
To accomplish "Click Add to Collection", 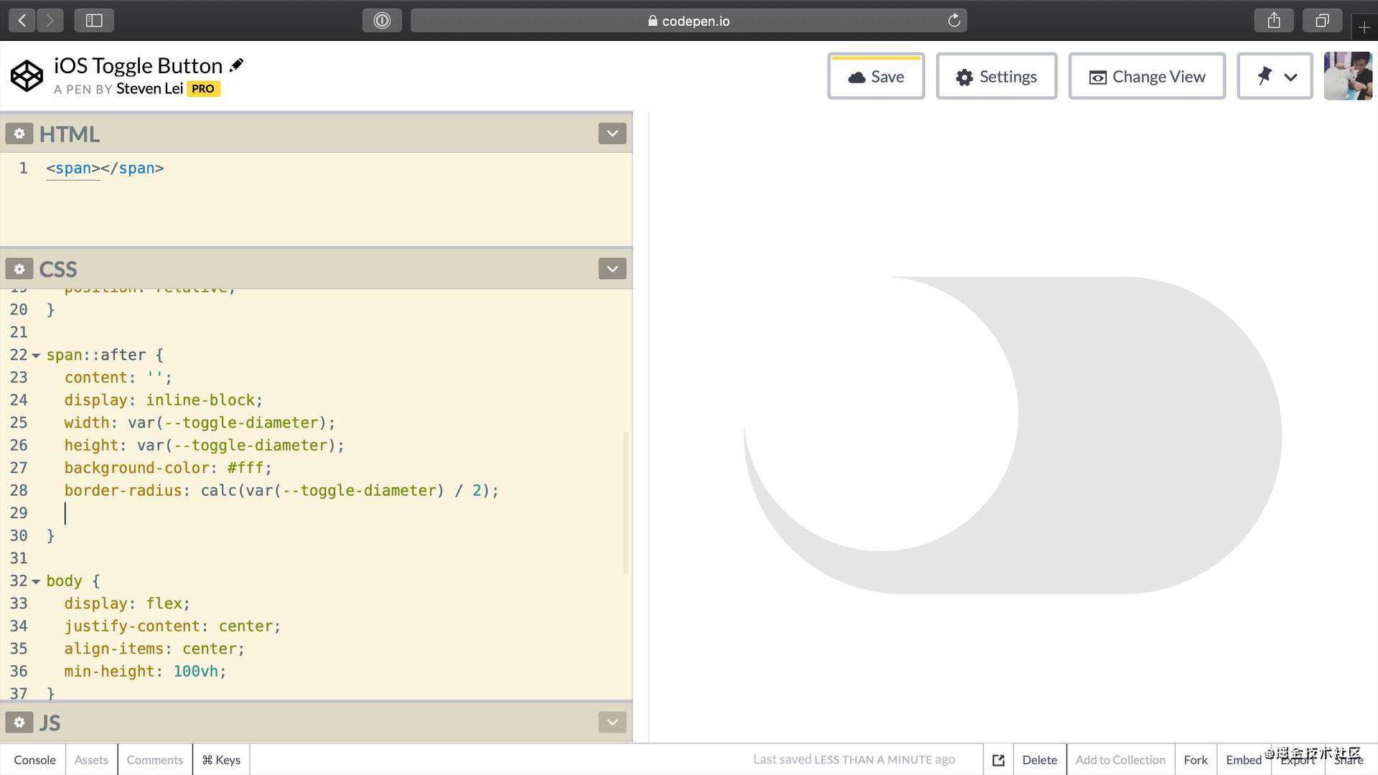I will point(1120,760).
